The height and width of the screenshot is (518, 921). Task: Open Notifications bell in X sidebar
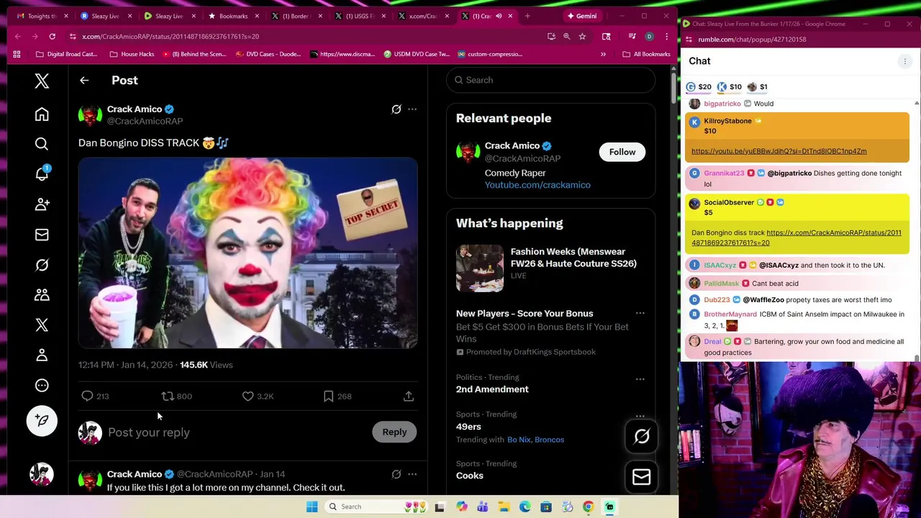[42, 174]
